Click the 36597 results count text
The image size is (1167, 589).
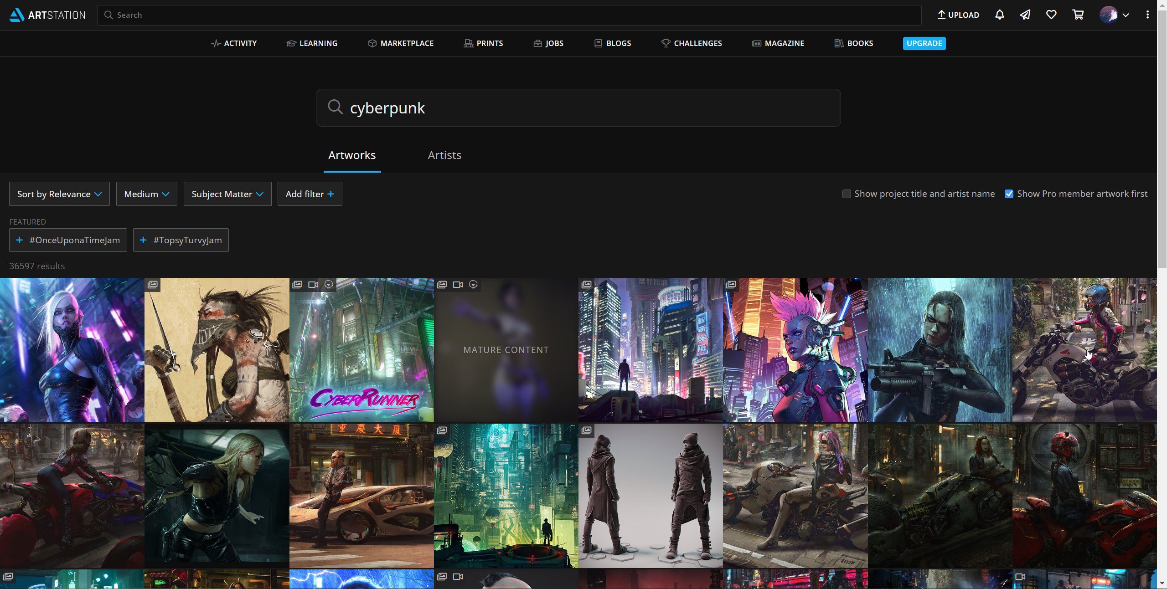pos(37,266)
